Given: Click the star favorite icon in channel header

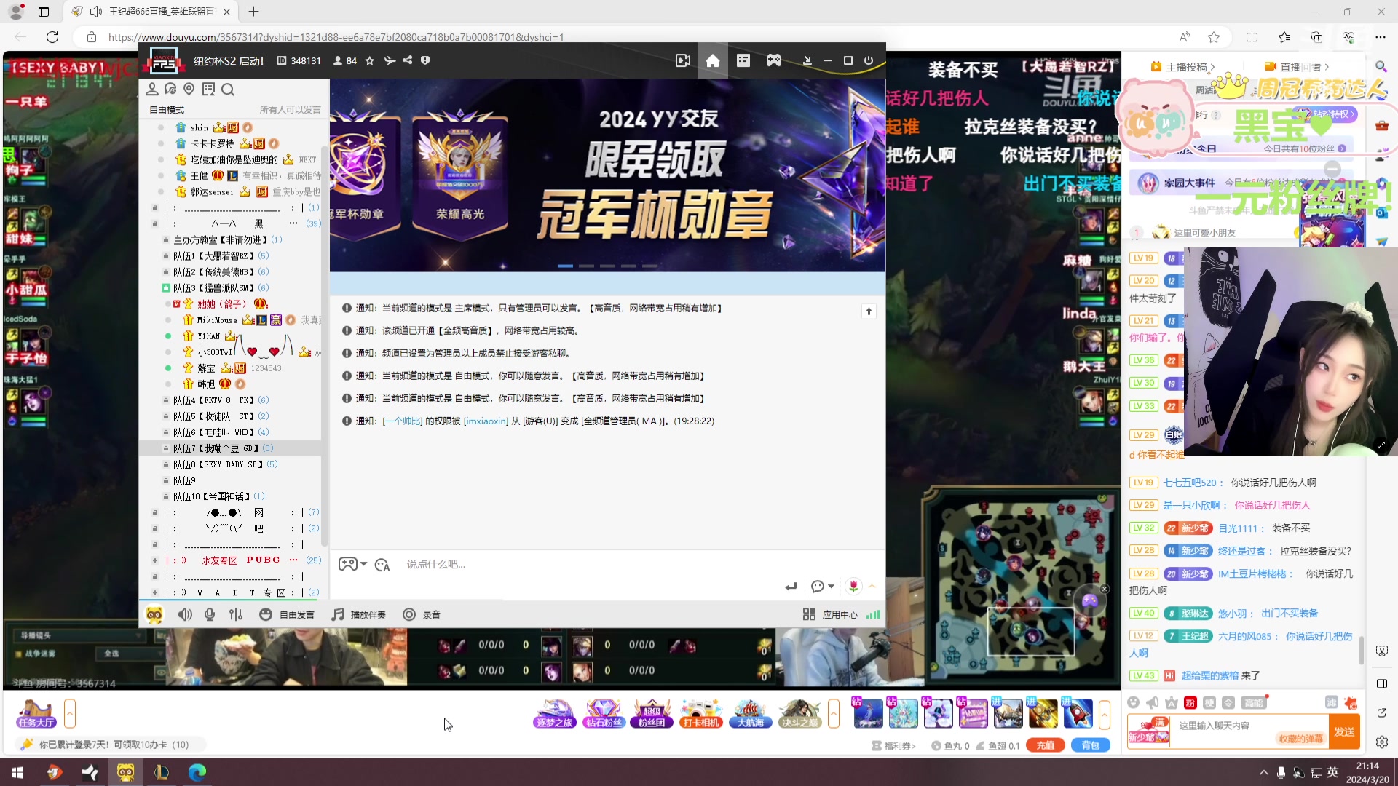Looking at the screenshot, I should pos(369,61).
